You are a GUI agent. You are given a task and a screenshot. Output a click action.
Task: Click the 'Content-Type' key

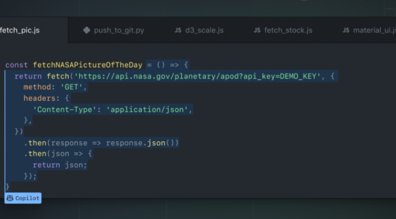pyautogui.click(x=65, y=109)
